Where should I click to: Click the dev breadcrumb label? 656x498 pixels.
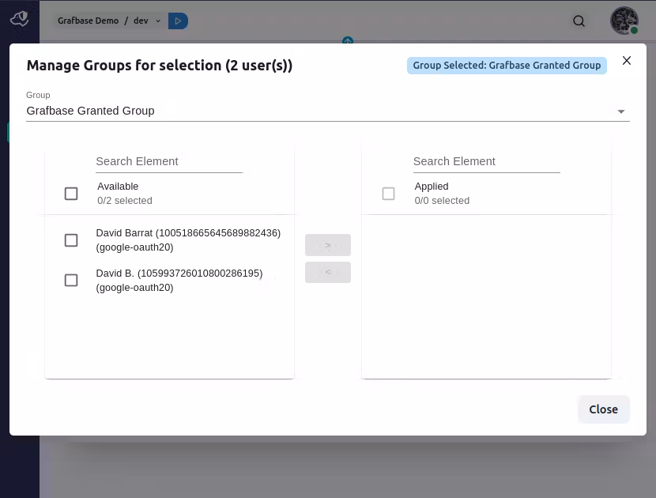coord(141,21)
